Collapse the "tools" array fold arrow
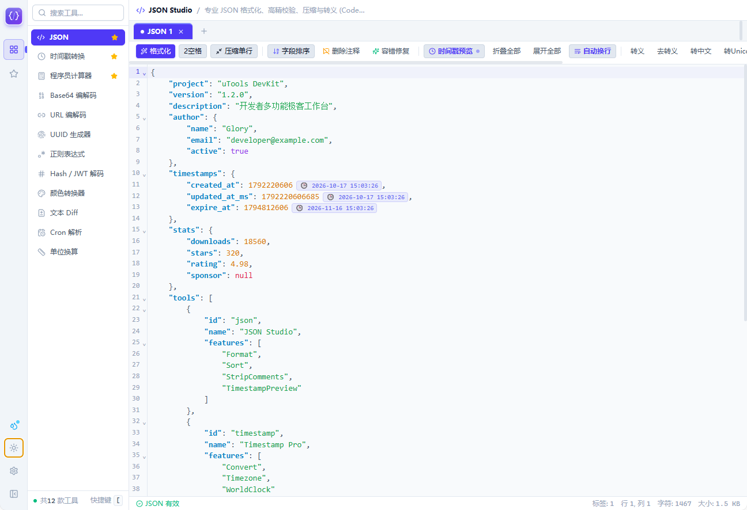This screenshot has height=510, width=747. (x=144, y=298)
